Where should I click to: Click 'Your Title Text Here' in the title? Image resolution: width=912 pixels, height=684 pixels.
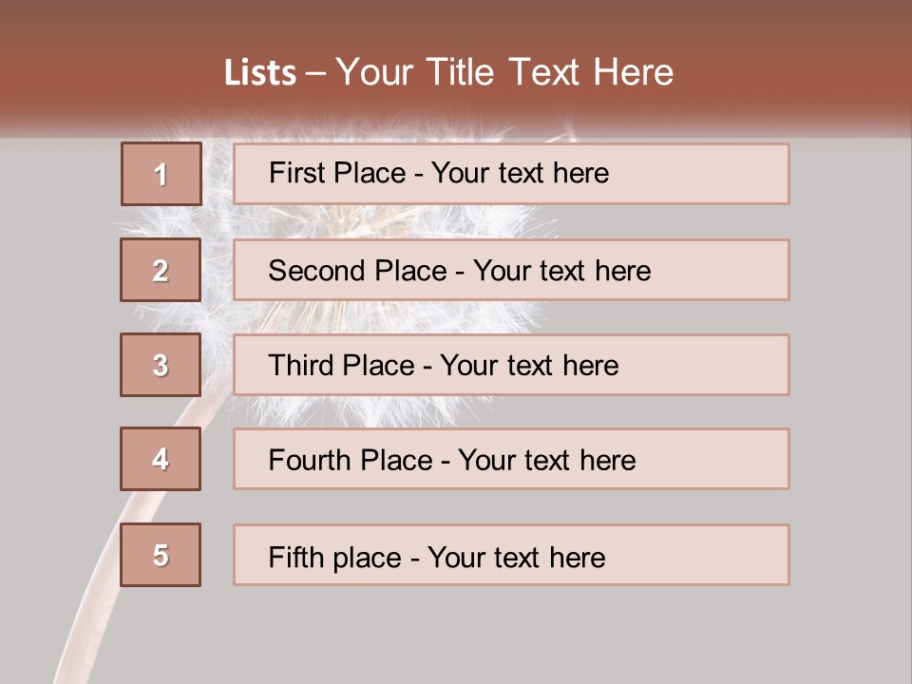503,72
